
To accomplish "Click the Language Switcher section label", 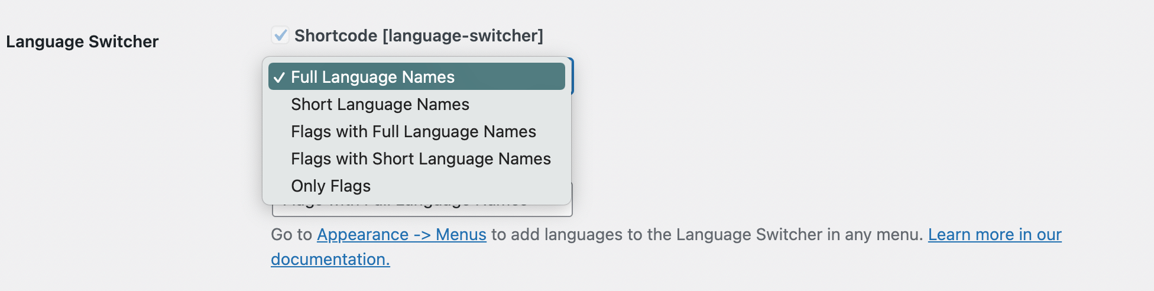I will click(x=82, y=41).
